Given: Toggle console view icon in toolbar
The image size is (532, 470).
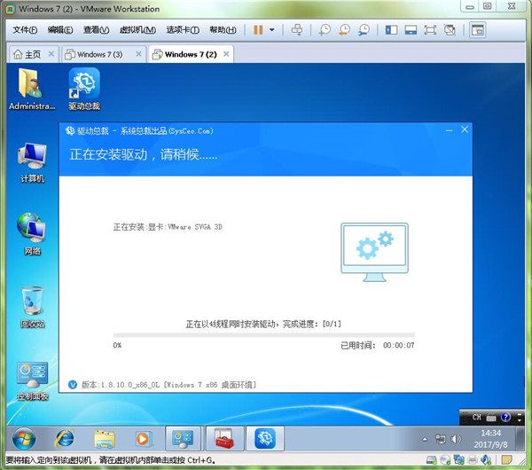Looking at the screenshot, I should click(477, 30).
